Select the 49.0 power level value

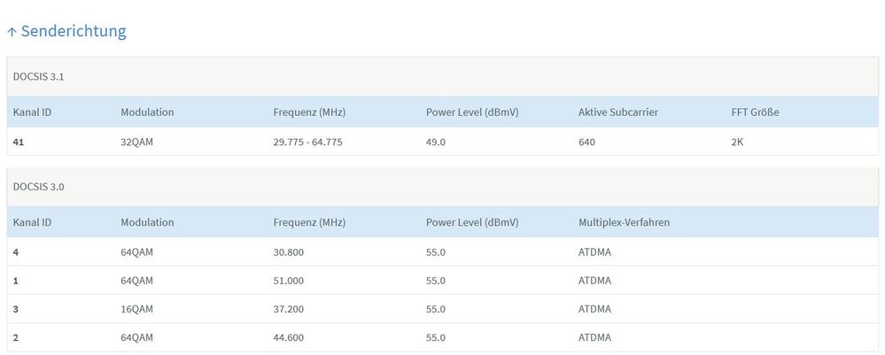click(436, 143)
